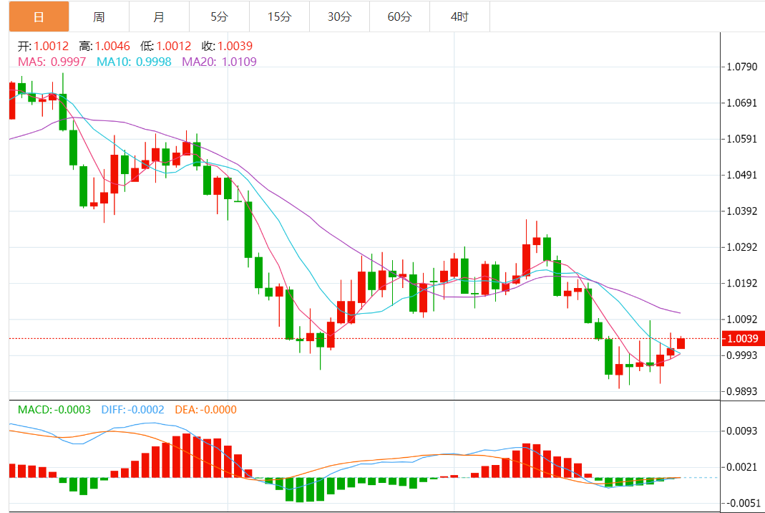Open the 月 monthly timeframe tab
The image size is (765, 513).
(x=159, y=16)
